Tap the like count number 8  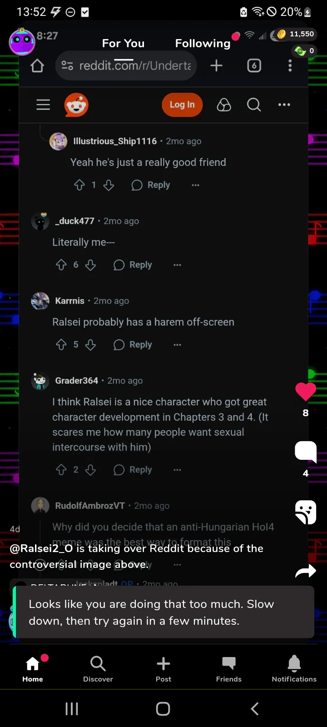tap(306, 413)
